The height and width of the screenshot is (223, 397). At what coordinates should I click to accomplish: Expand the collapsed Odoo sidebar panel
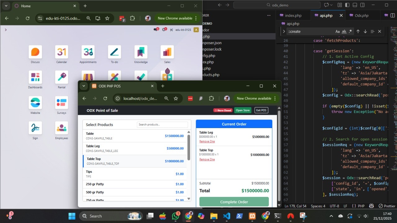coord(6,30)
